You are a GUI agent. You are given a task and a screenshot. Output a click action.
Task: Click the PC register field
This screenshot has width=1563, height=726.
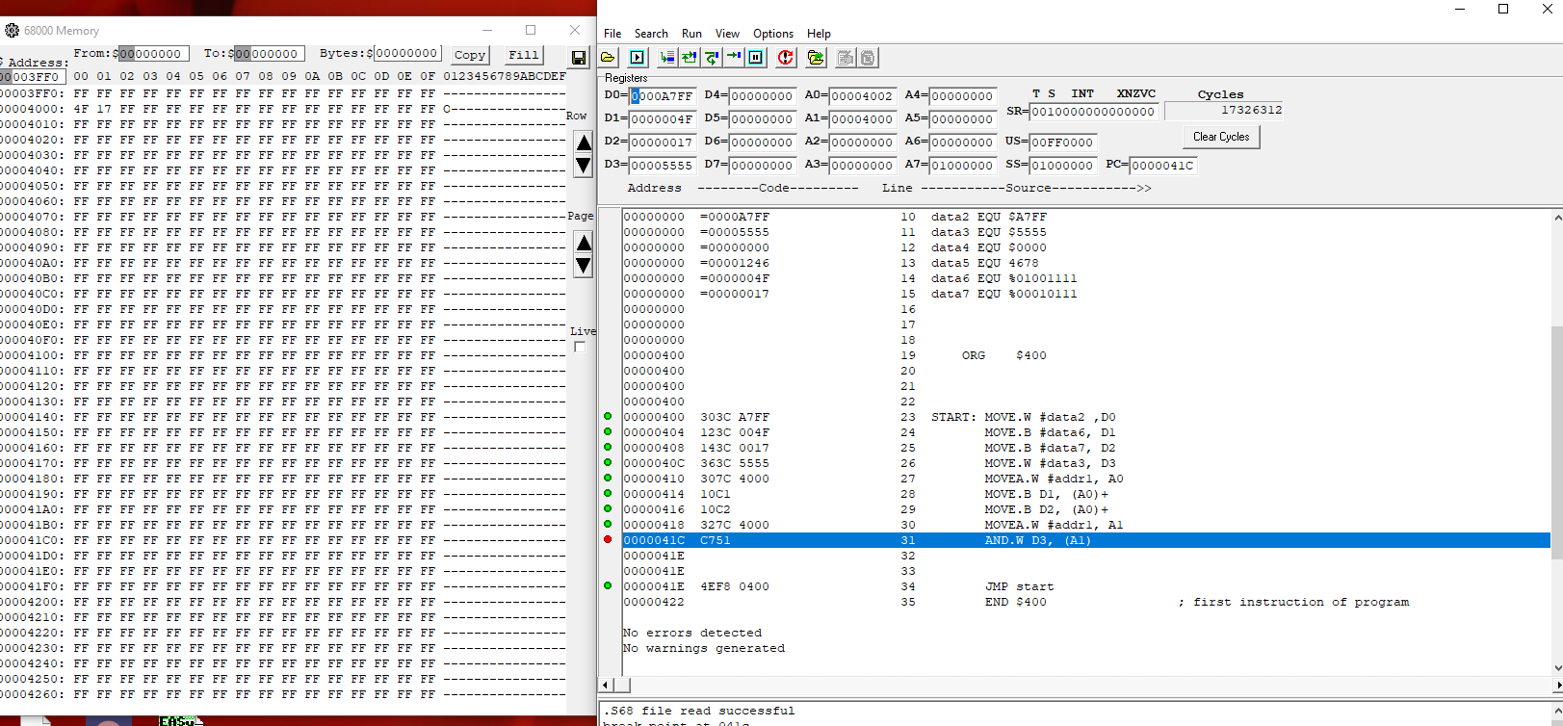pos(1163,166)
